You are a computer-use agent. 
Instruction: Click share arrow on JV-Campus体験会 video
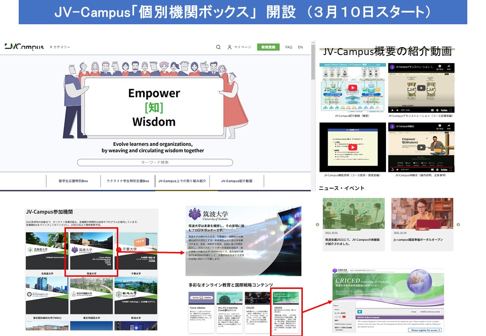tap(449, 126)
